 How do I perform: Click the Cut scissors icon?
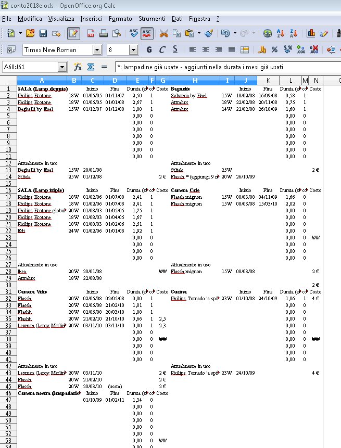tap(163, 33)
